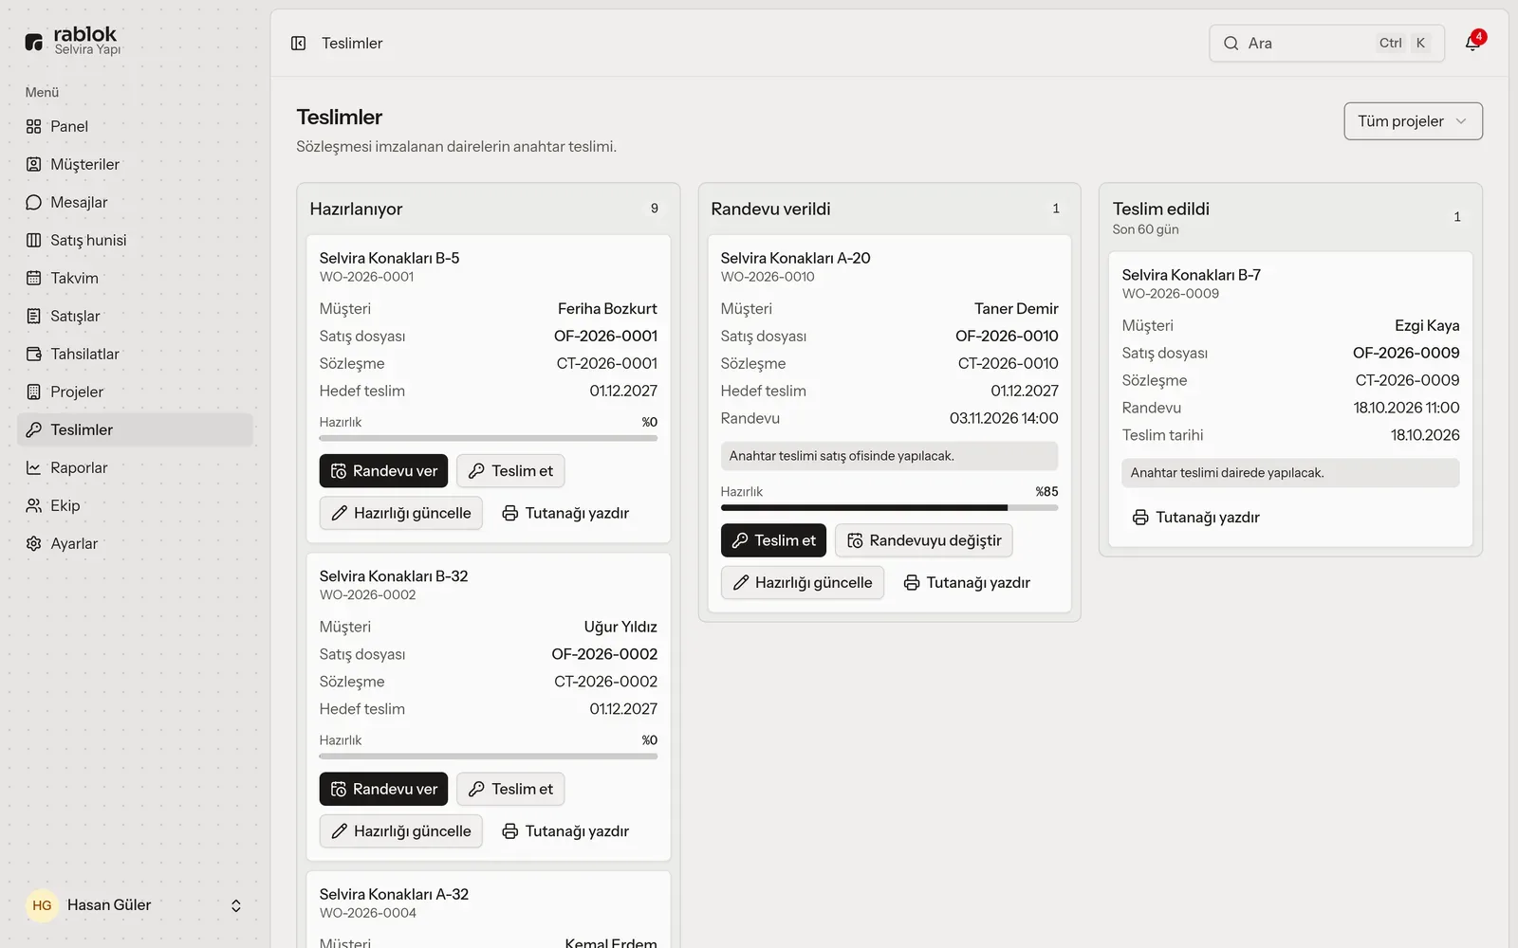1518x948 pixels.
Task: Click customer name Ezgi Kaya
Action: tap(1427, 326)
